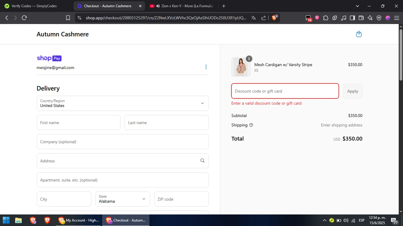Viewport: 403px width, 226px height.
Task: Open the site info icon in address bar
Action: pos(79,18)
